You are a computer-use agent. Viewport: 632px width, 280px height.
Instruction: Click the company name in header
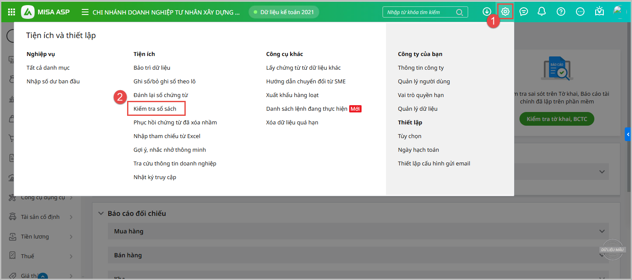(x=166, y=12)
